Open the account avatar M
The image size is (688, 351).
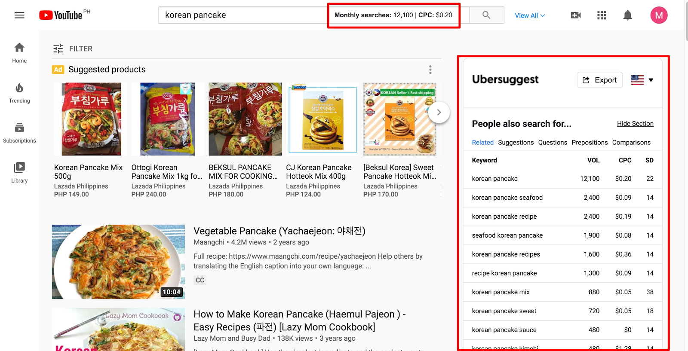[x=659, y=15]
